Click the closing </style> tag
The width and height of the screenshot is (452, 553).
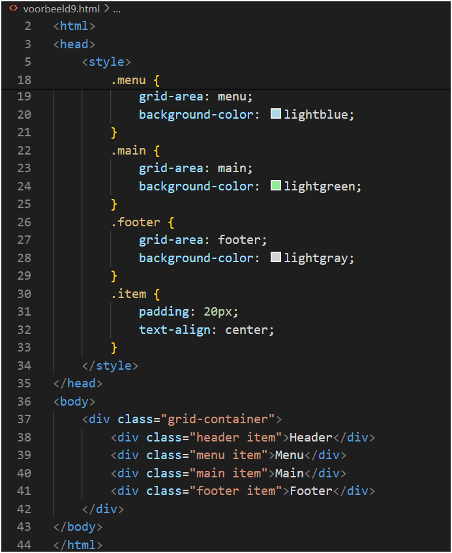click(x=110, y=365)
